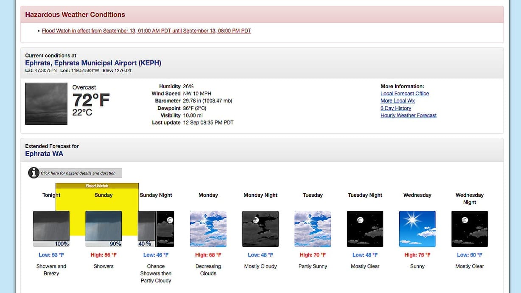Click the Monday Night period label
This screenshot has height=293, width=521.
(260, 195)
